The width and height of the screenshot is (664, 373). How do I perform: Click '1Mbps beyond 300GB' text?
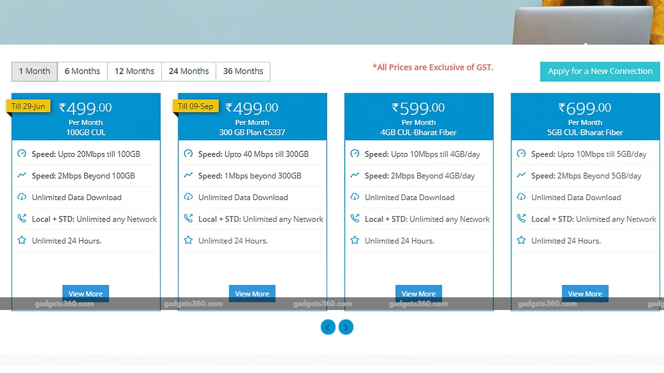pyautogui.click(x=263, y=176)
